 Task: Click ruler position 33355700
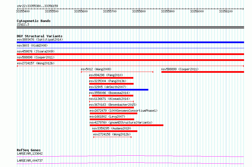click(x=110, y=11)
